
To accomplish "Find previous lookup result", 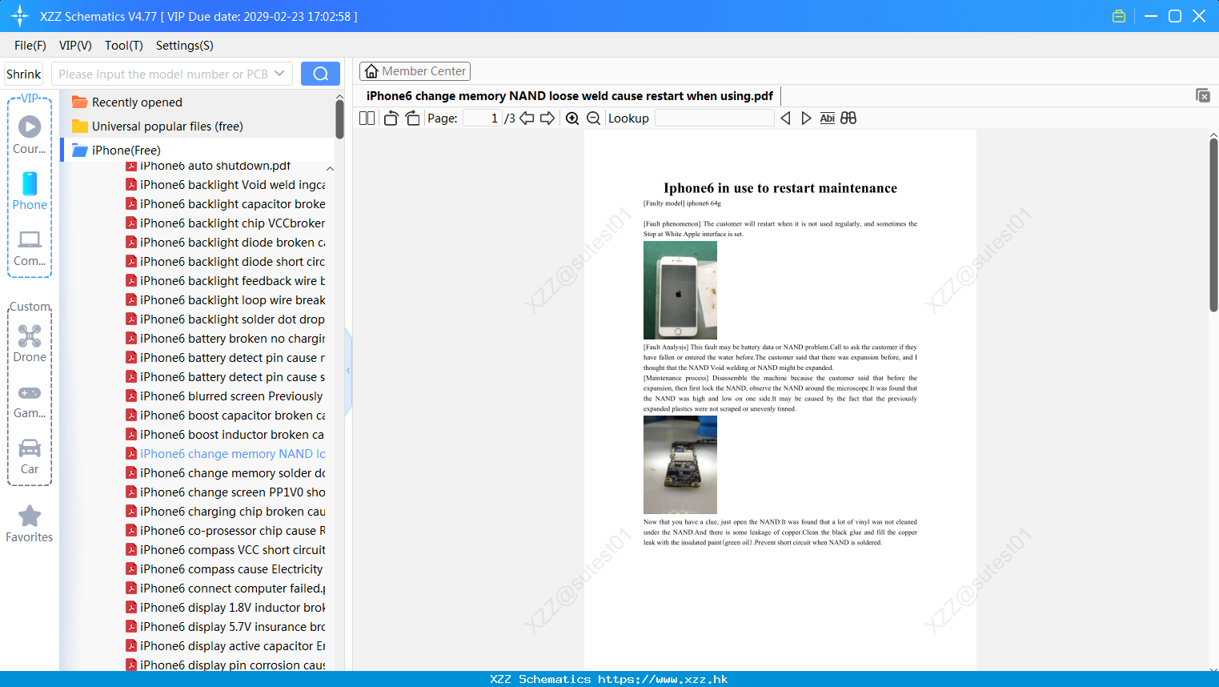I will coord(785,118).
